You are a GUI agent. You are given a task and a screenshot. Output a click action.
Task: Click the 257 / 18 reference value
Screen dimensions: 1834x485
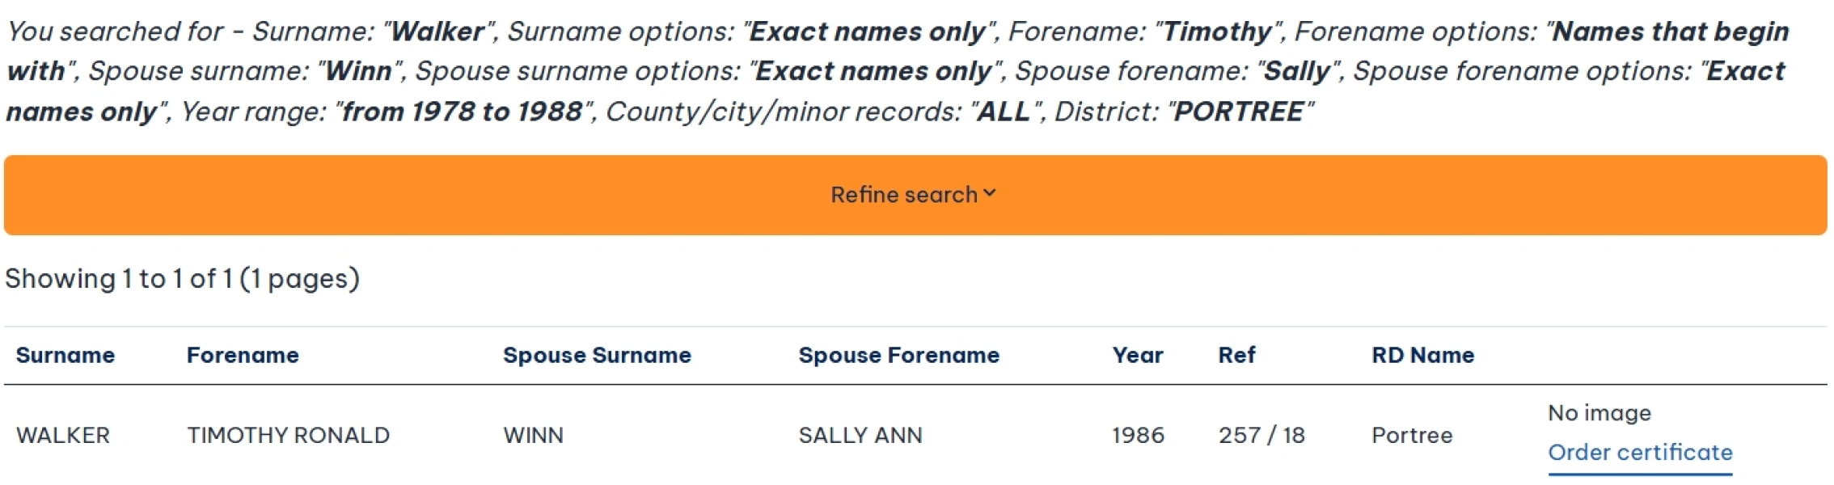pos(1261,436)
